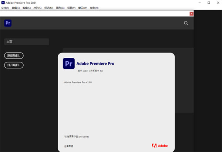Screen dimensions: 222x152
Task: Click the Adobe Premiere Pro title text
Action: (x=95, y=64)
